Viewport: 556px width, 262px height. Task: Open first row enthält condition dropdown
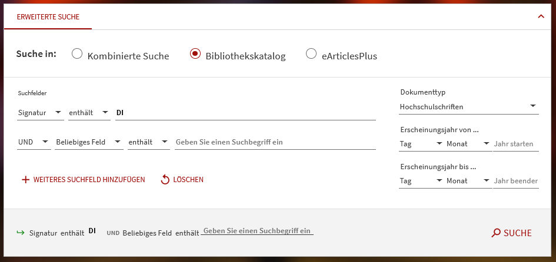pos(89,112)
